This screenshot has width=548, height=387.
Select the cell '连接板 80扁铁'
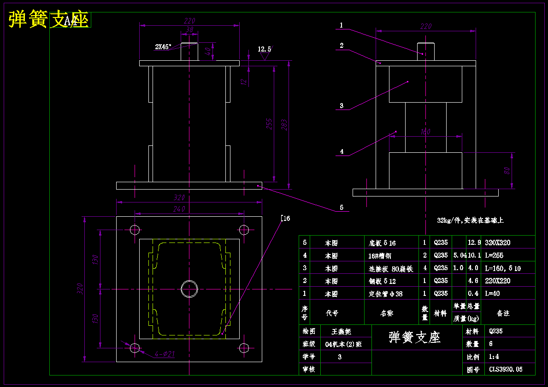coord(391,268)
